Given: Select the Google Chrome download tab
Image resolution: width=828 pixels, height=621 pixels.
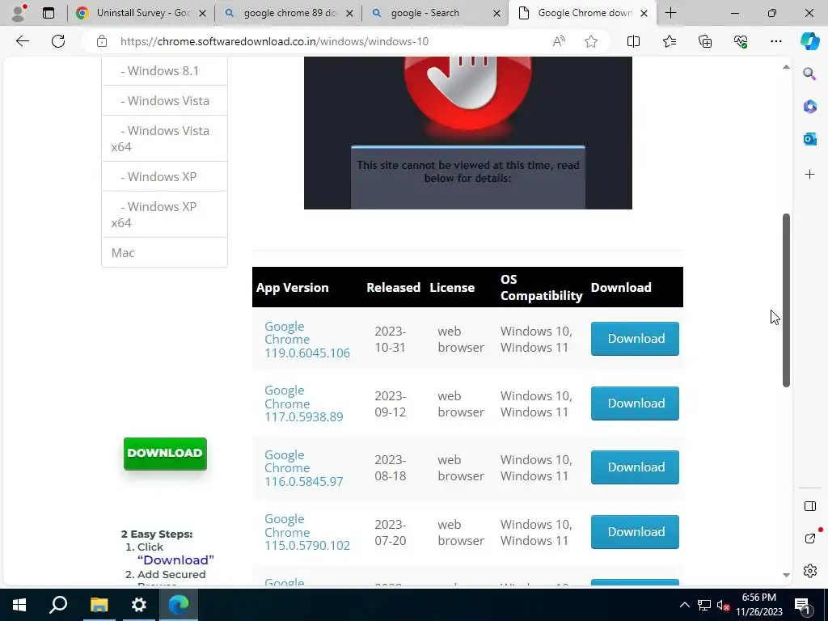Looking at the screenshot, I should click(x=582, y=13).
